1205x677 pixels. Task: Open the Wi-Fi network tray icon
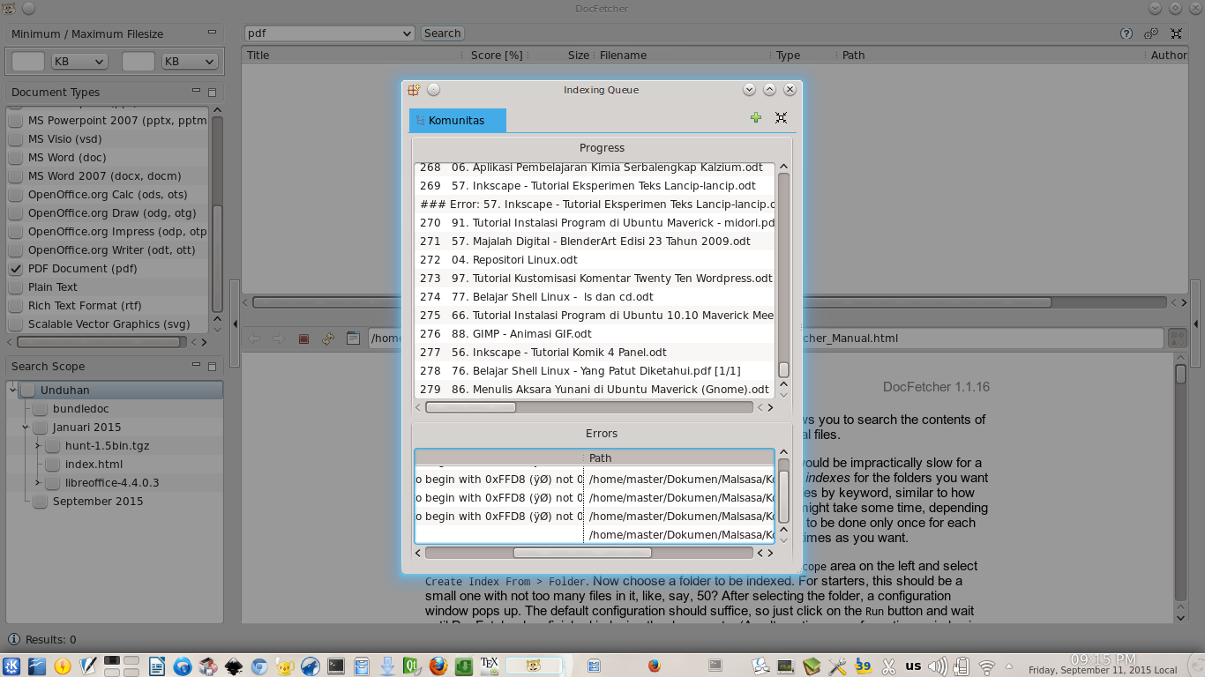[x=987, y=667]
